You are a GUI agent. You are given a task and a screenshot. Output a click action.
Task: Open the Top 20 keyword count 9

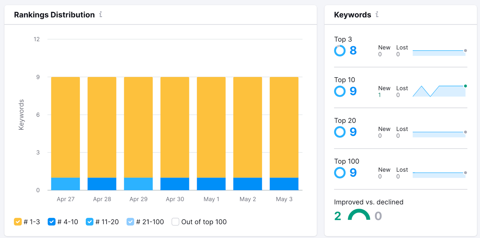[353, 132]
